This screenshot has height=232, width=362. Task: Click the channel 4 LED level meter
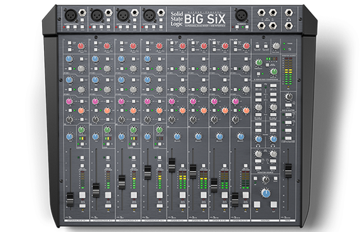tap(160, 180)
